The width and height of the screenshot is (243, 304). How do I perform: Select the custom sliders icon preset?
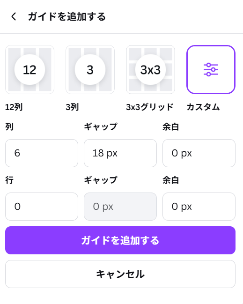[x=211, y=70]
